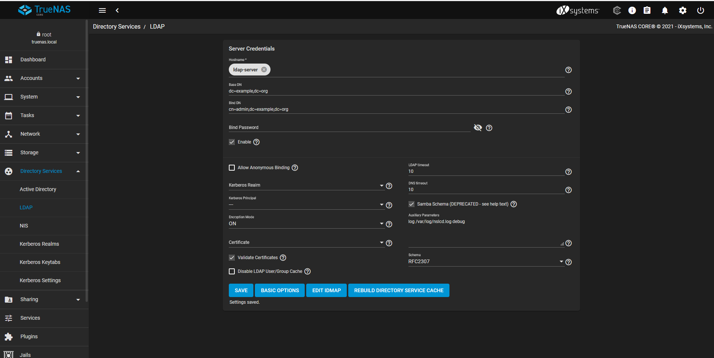Open Kerberos Settings page
Viewport: 714px width, 358px height.
[44, 281]
